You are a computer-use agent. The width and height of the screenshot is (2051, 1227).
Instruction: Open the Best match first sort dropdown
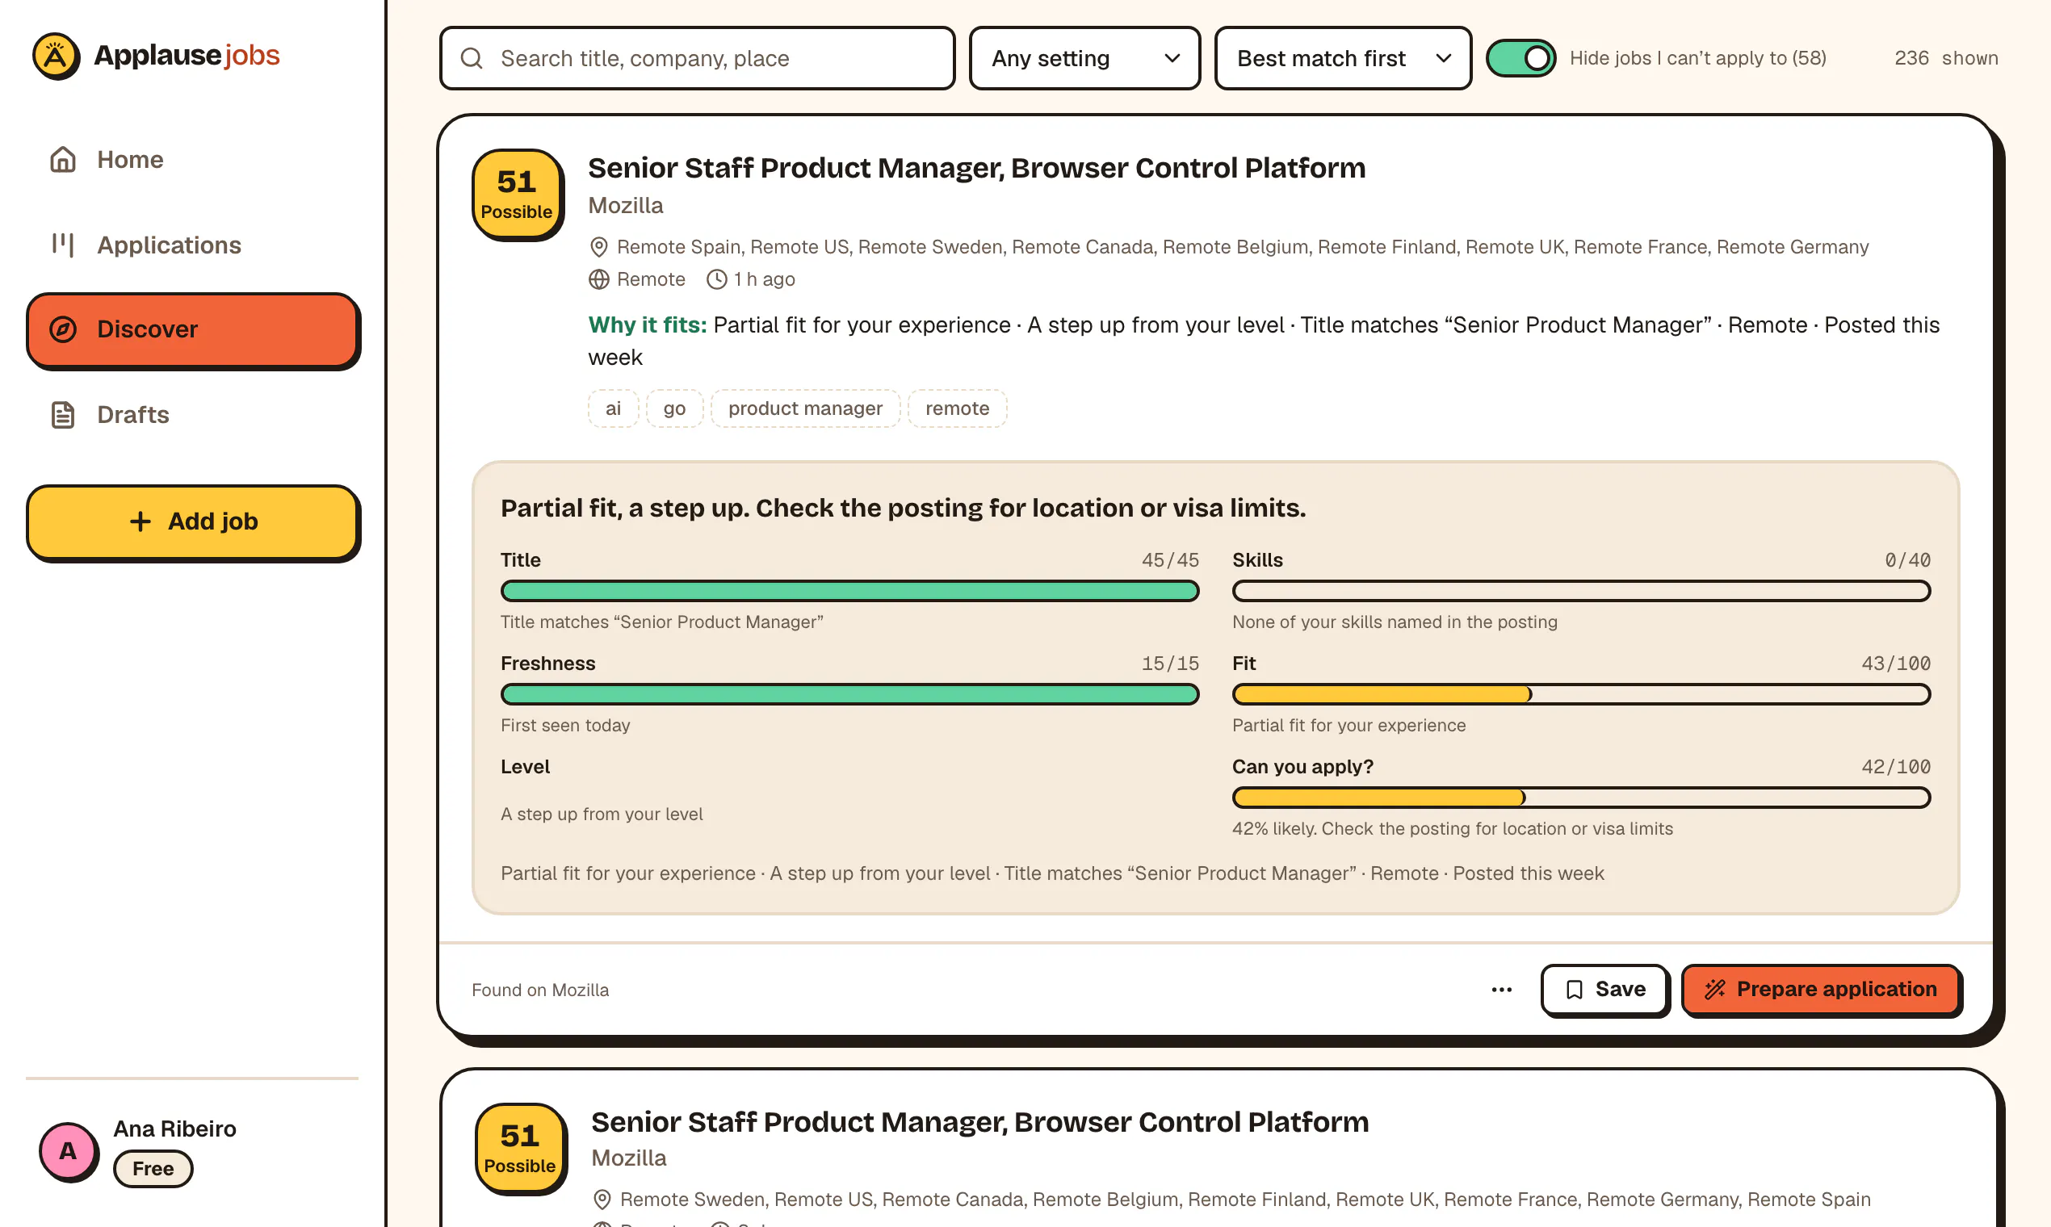pos(1343,58)
